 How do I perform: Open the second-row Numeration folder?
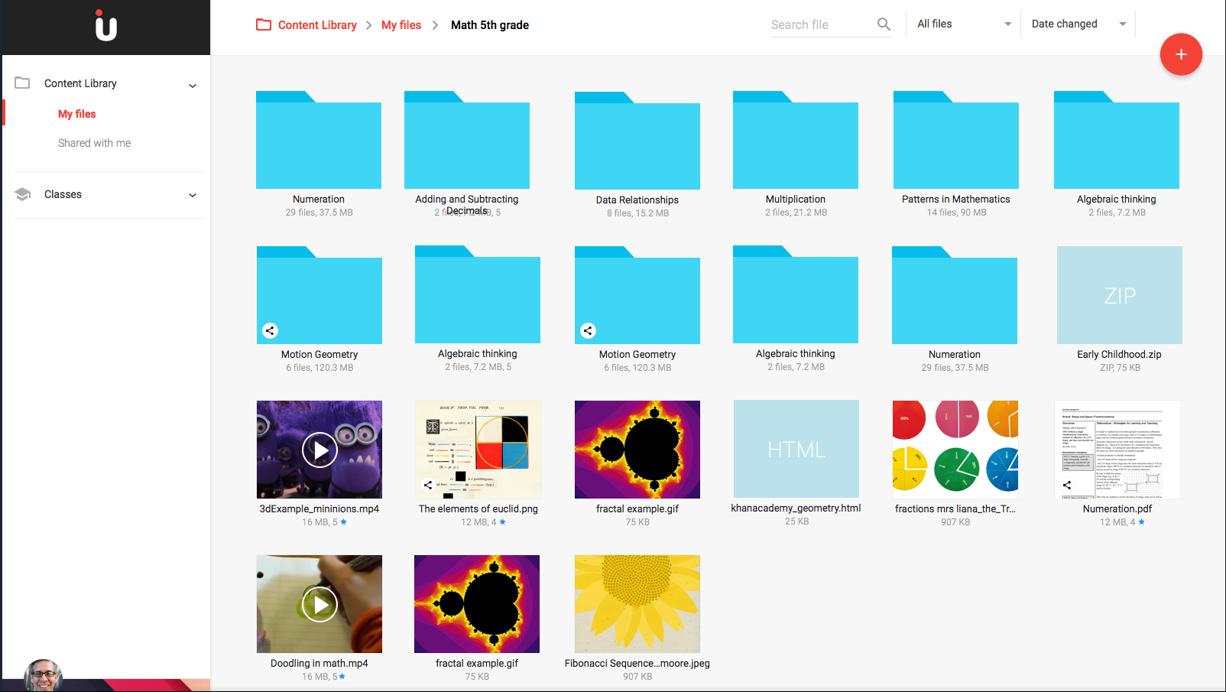[x=955, y=295]
